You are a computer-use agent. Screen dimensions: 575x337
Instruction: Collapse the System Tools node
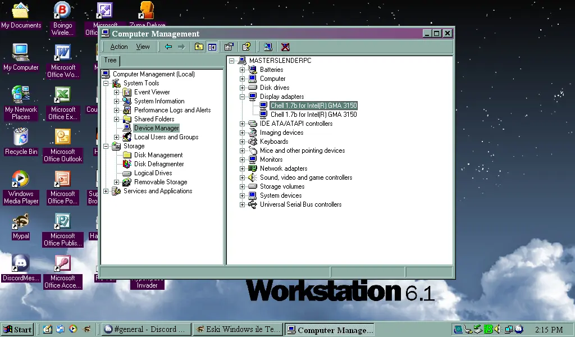106,83
